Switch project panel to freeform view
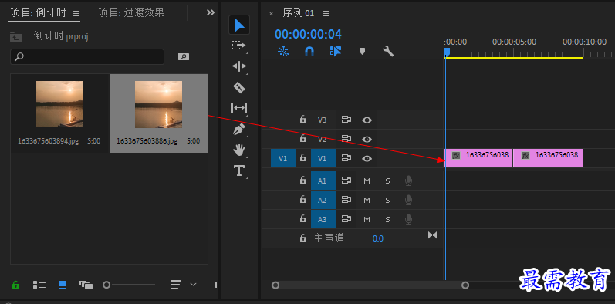615x304 pixels. (x=86, y=285)
